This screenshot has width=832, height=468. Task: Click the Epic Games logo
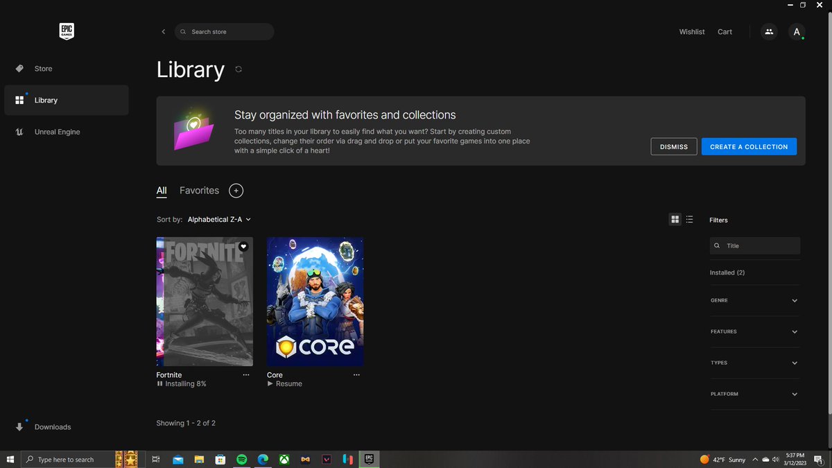[x=66, y=31]
